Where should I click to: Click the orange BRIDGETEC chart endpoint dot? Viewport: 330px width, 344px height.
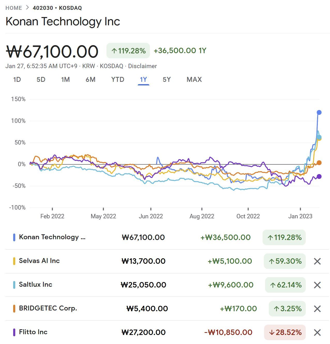(x=319, y=163)
